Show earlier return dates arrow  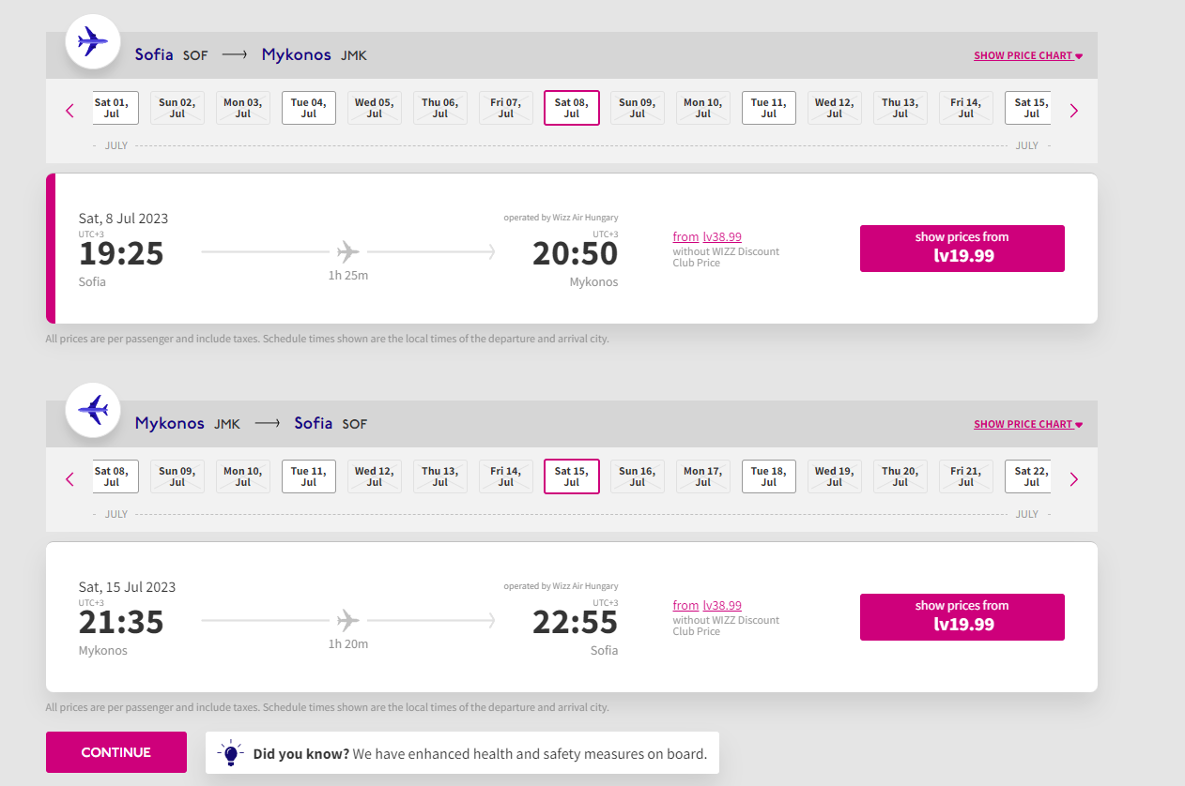point(69,479)
